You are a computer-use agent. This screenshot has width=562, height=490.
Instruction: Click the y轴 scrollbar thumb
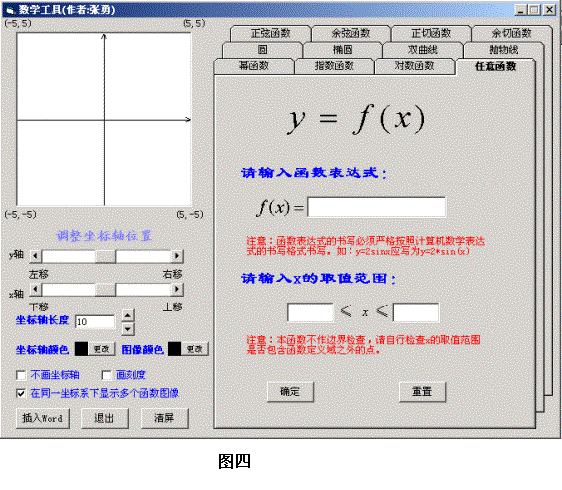click(x=105, y=256)
